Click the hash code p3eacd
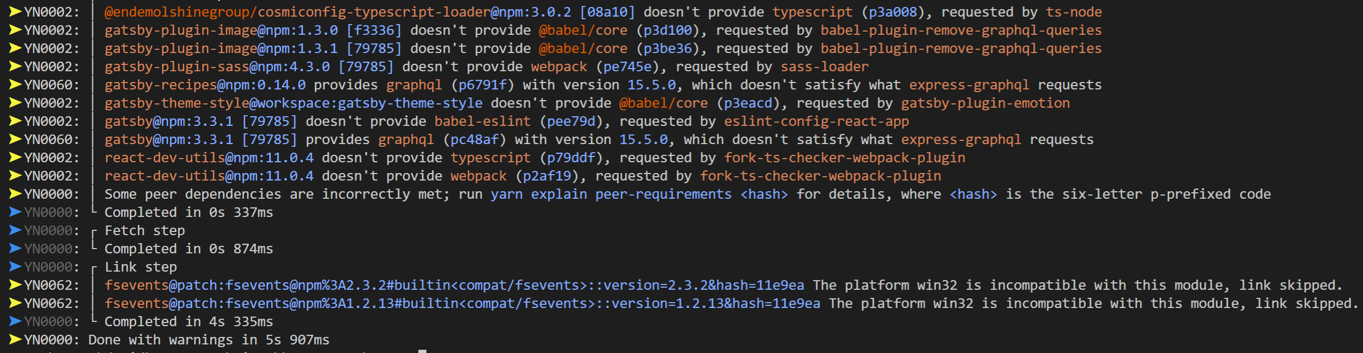This screenshot has height=353, width=1363. (749, 103)
